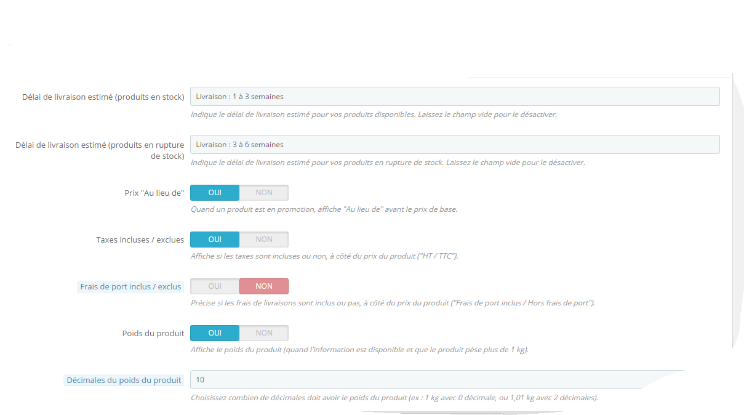Screen dimensions: 744x415
Task: Enable OUI for Frais de port inclus / exclus
Action: [215, 286]
